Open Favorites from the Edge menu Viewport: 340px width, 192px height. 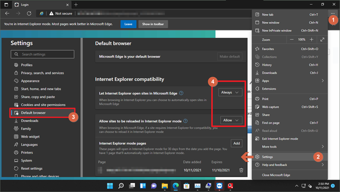289,49
